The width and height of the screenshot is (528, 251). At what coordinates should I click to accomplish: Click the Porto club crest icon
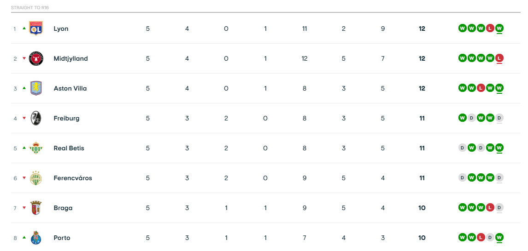pos(36,238)
